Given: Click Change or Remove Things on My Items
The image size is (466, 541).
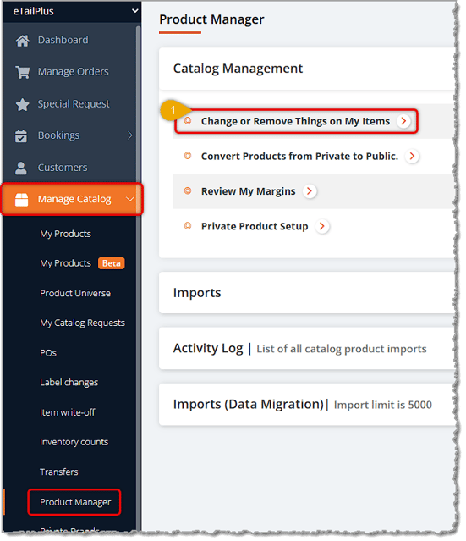Looking at the screenshot, I should 295,121.
